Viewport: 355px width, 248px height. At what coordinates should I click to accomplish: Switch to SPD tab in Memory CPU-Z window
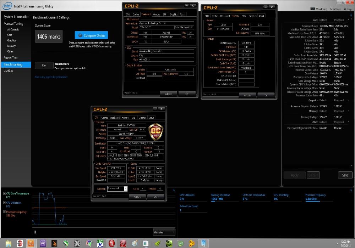[x=244, y=16]
